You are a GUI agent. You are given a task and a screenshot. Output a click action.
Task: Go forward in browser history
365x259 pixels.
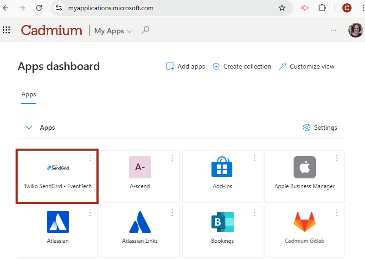[x=22, y=8]
